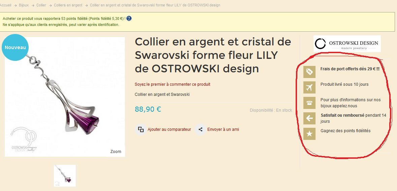Viewport: 397px width, 191px height.
Task: Click Collier en argent et Swarovski description
Action: pos(162,94)
